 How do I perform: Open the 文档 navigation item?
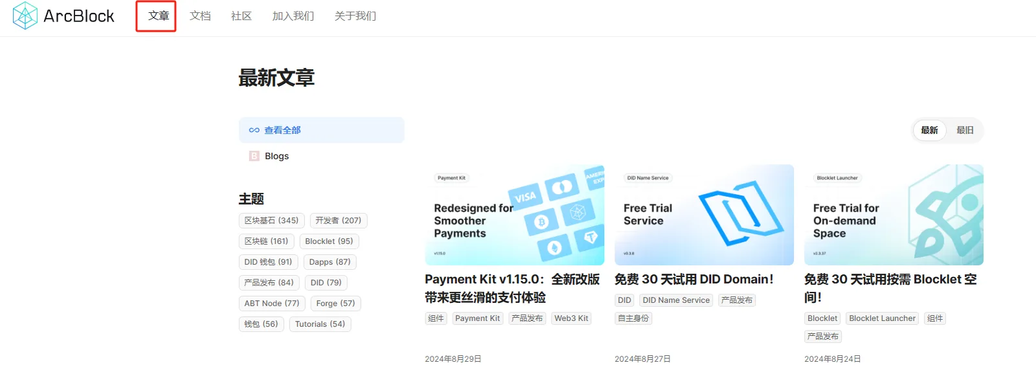tap(200, 16)
